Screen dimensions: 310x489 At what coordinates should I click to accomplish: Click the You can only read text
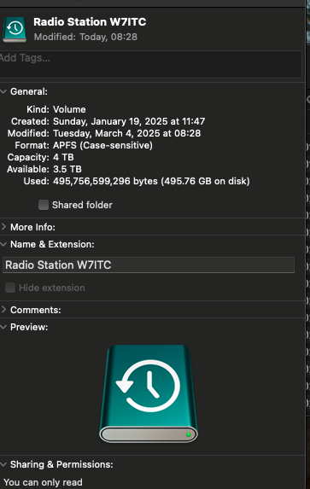[43, 482]
